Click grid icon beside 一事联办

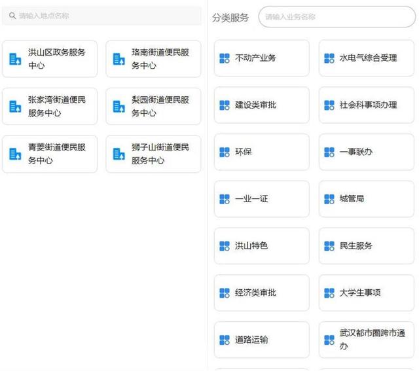click(329, 152)
